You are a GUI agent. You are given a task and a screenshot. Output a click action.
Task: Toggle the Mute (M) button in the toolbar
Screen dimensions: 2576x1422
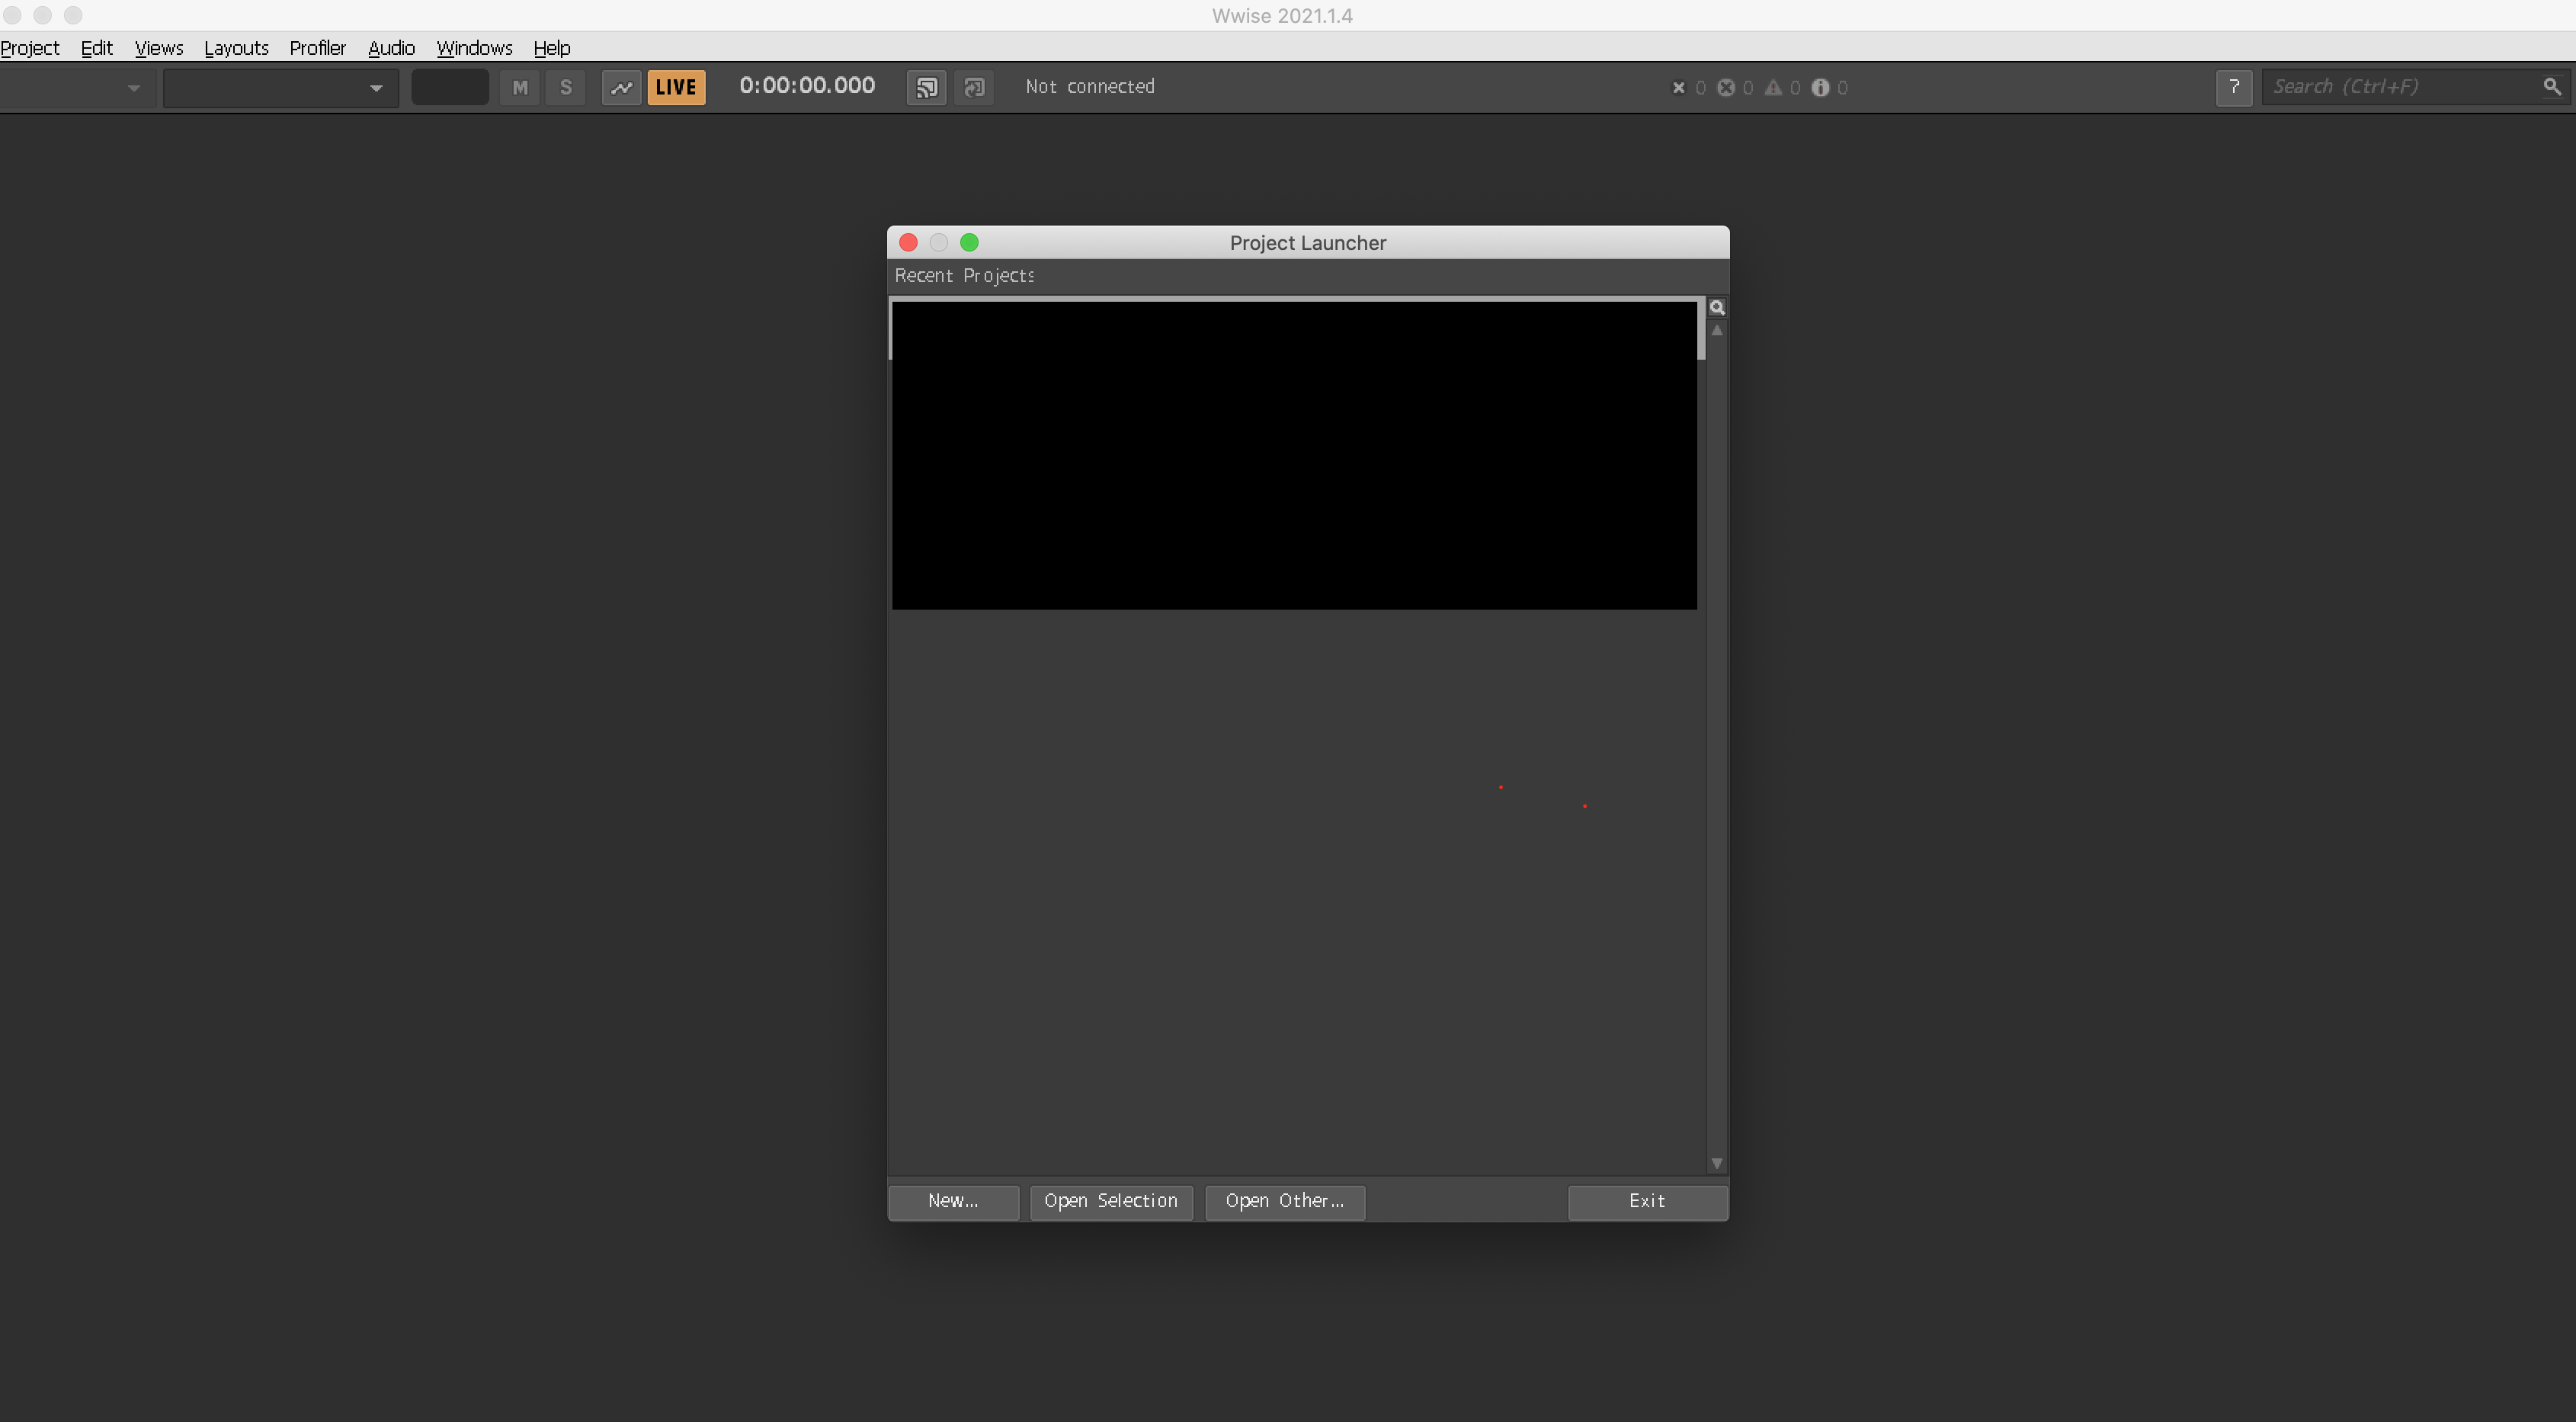(x=520, y=87)
